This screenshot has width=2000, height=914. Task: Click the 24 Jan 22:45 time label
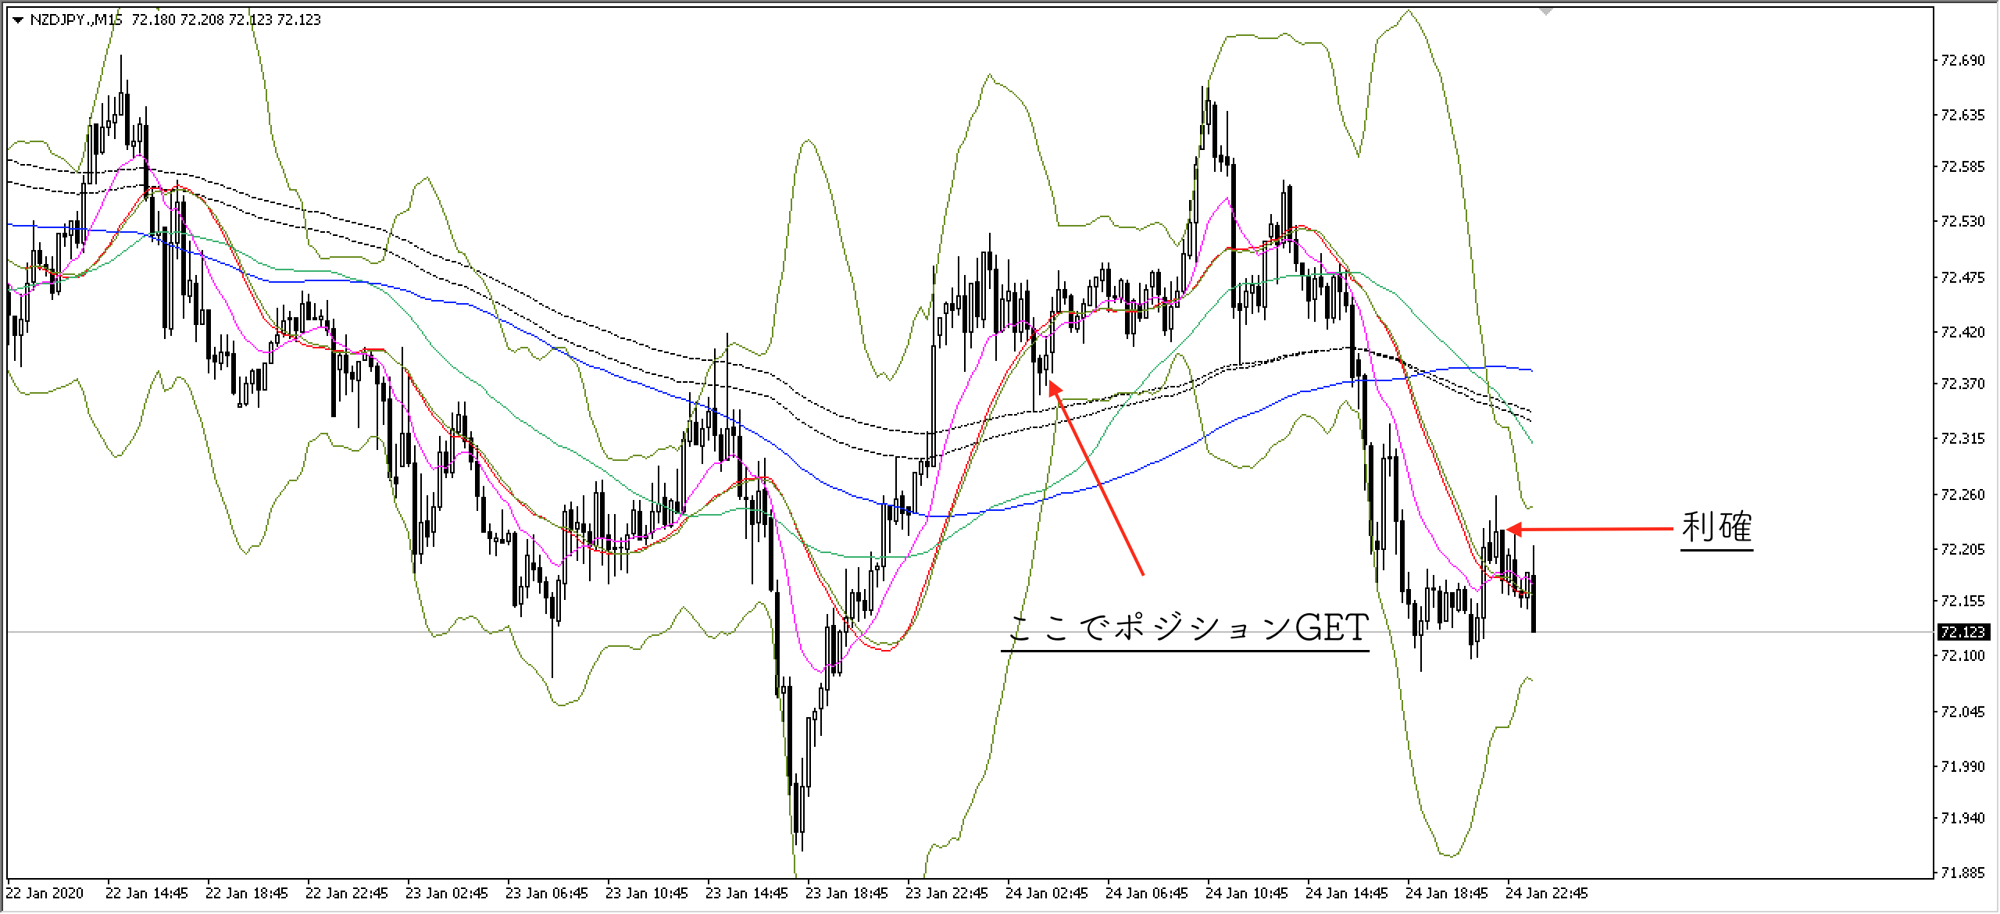(x=1546, y=893)
